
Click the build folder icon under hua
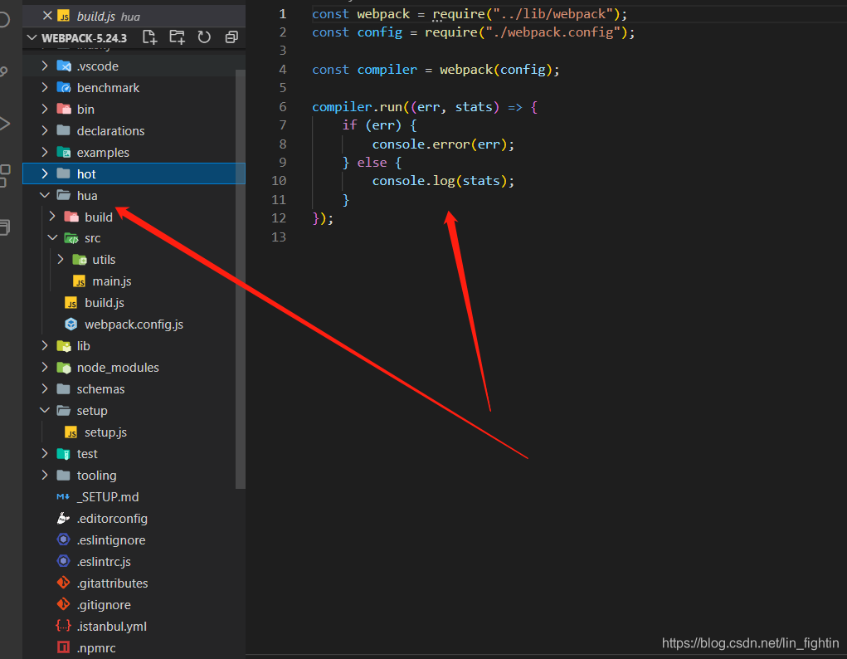pyautogui.click(x=71, y=217)
